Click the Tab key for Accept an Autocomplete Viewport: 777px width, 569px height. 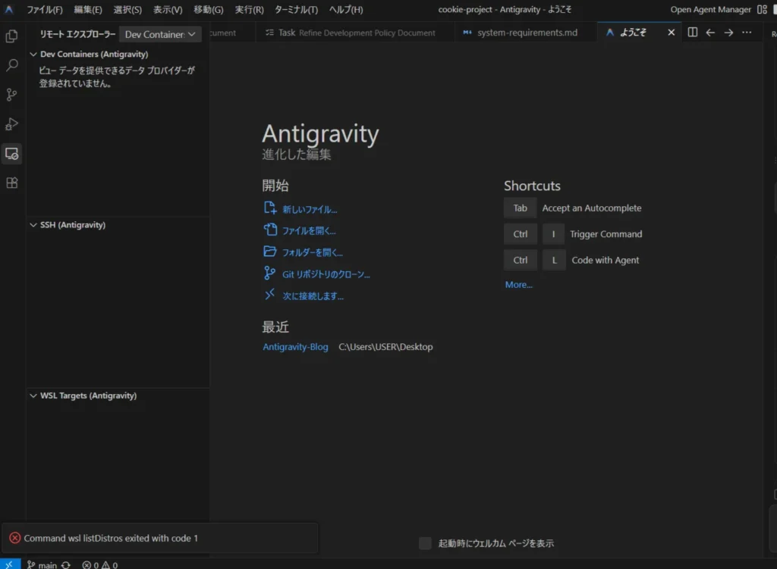[x=520, y=208]
